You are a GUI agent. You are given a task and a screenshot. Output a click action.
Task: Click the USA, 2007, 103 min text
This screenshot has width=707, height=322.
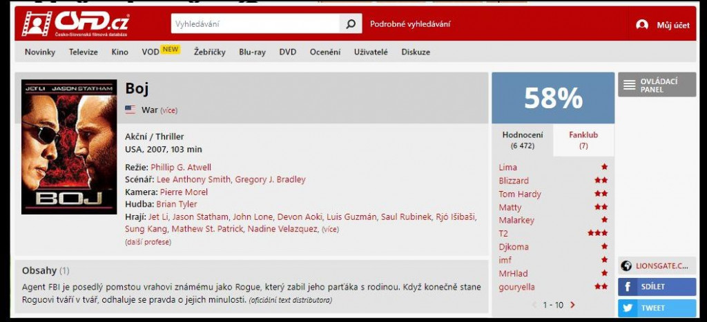(x=163, y=149)
